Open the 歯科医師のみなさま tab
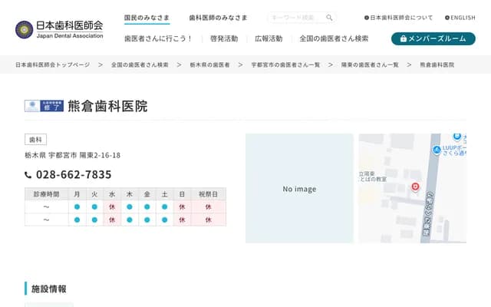Screen dimensions: 491x307 coord(218,18)
